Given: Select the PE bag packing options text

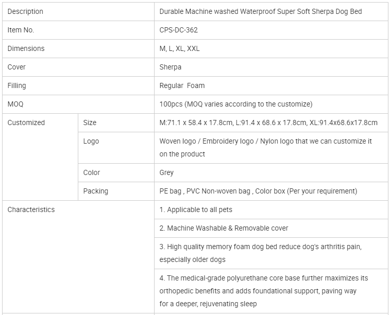Looking at the screenshot, I should [x=258, y=191].
